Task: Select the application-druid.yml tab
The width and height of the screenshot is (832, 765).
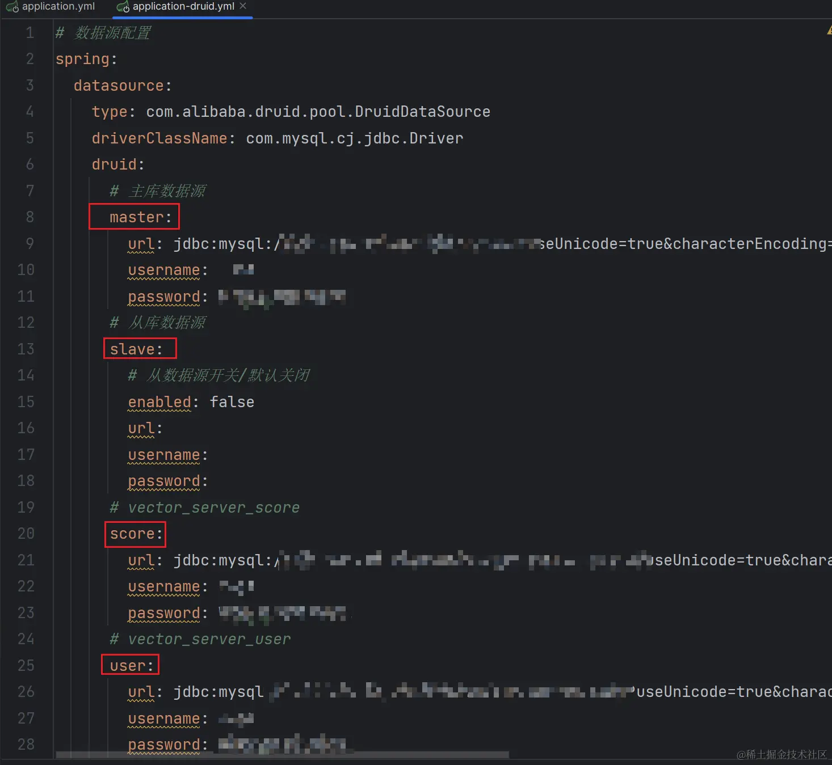Action: click(x=183, y=7)
